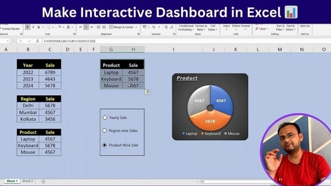Open the Sort & Filter dropdown
The image size is (331, 186).
coord(280,28)
